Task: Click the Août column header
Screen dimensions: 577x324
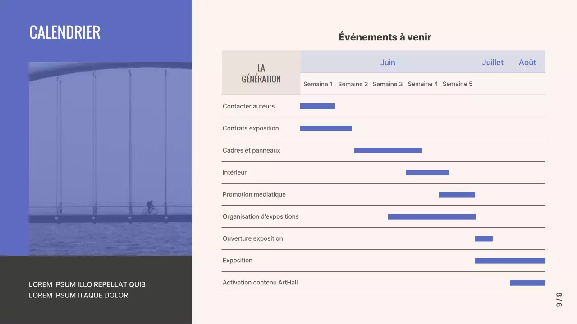Action: (527, 62)
